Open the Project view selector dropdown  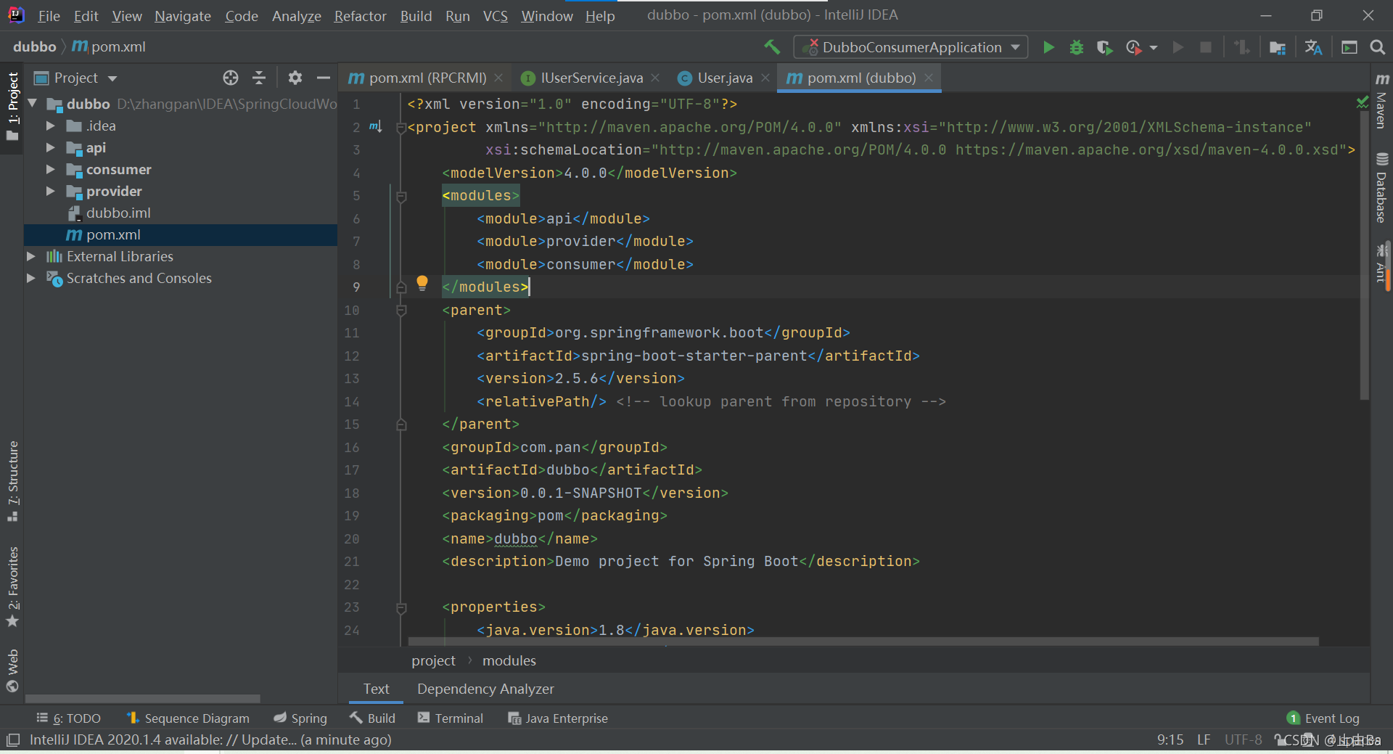(76, 78)
